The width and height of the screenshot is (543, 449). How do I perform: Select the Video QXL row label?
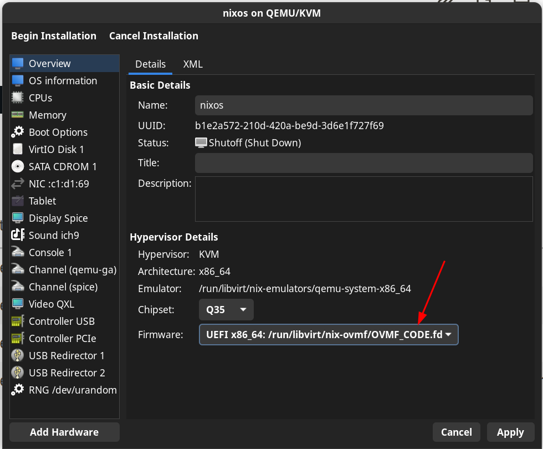(x=52, y=304)
